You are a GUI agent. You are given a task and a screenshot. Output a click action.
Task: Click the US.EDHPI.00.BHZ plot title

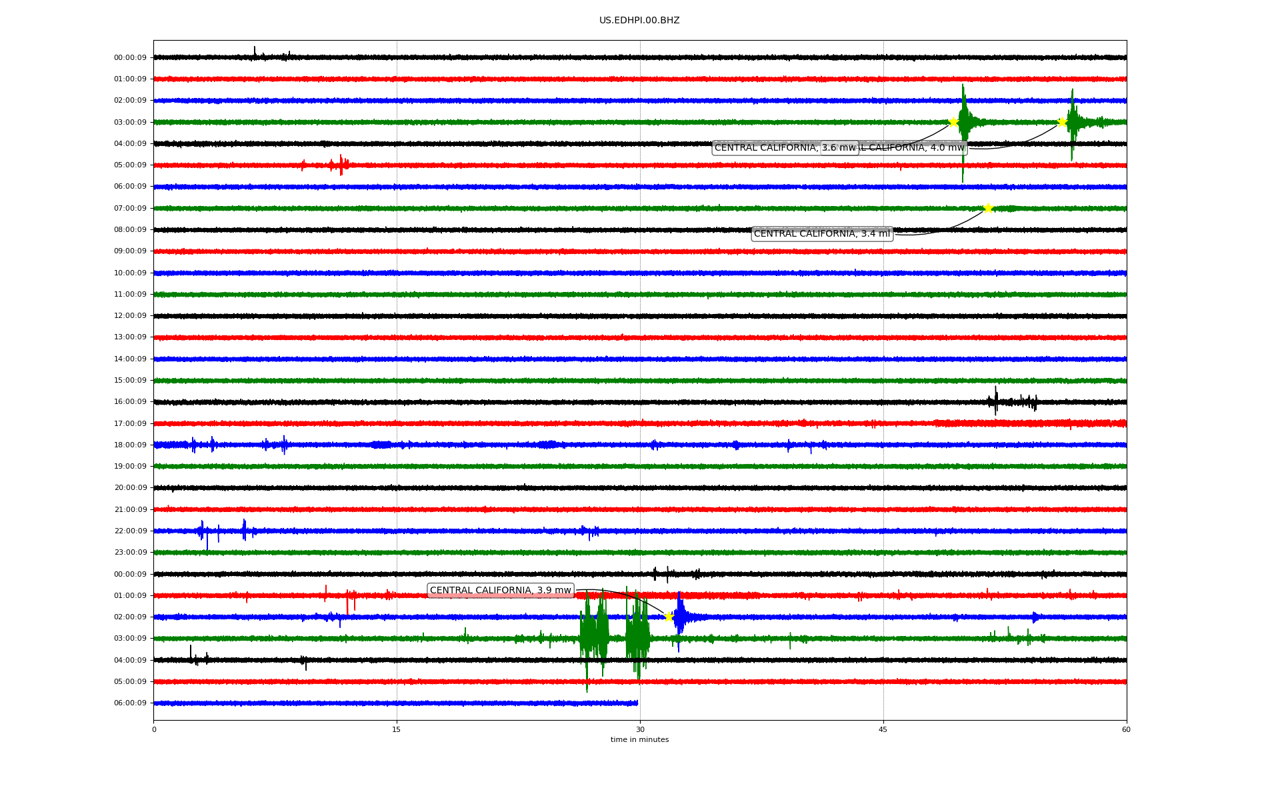click(x=639, y=21)
